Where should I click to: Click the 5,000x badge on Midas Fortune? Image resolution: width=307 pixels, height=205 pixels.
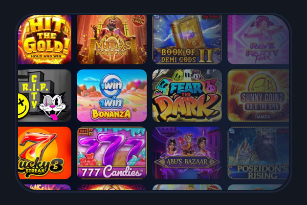click(x=138, y=20)
